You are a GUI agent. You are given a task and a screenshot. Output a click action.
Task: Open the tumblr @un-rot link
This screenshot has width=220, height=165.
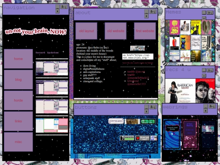tap(136, 72)
